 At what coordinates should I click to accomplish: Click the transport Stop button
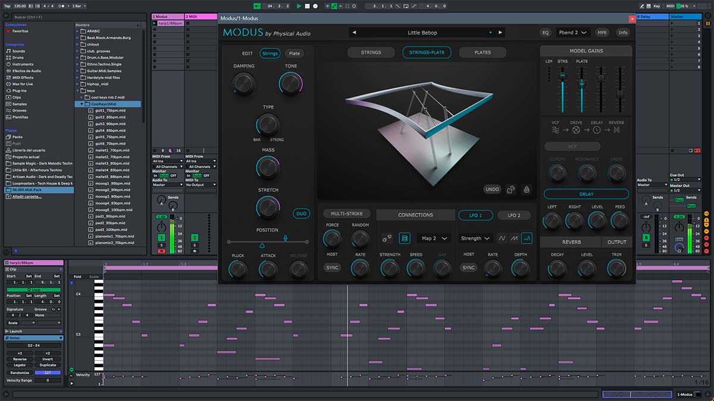click(307, 6)
